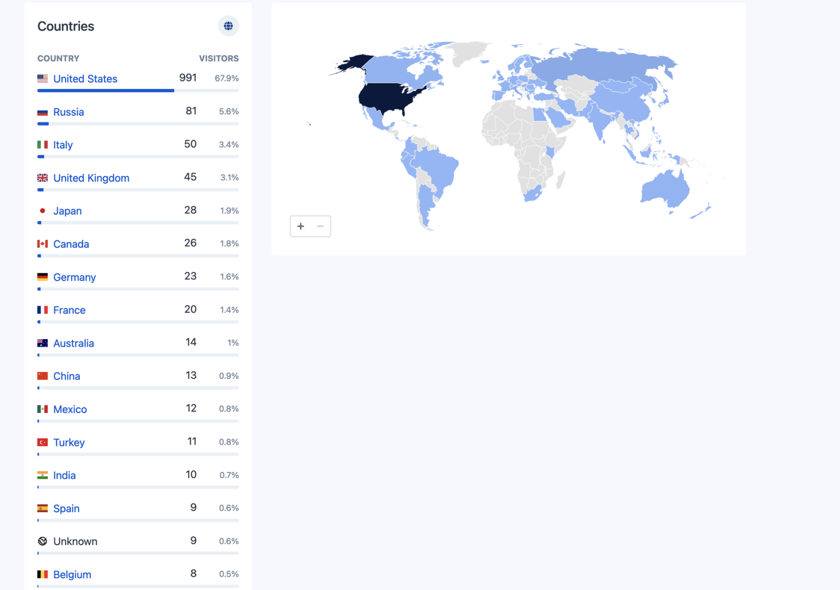Select the United Kingdom link
This screenshot has width=840, height=590.
pyautogui.click(x=91, y=178)
